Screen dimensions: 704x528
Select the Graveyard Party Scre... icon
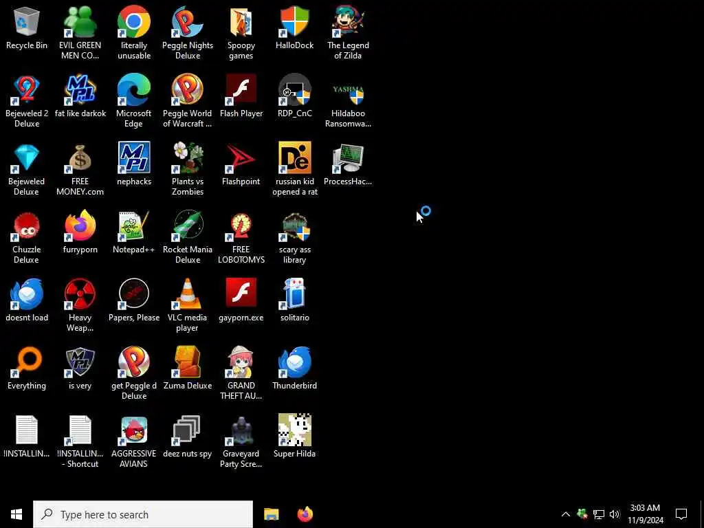pyautogui.click(x=241, y=430)
